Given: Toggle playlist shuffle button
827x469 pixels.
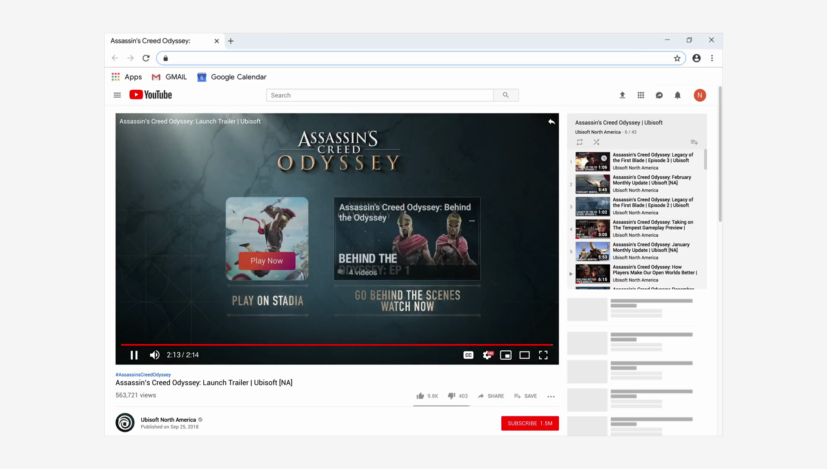Looking at the screenshot, I should point(596,142).
